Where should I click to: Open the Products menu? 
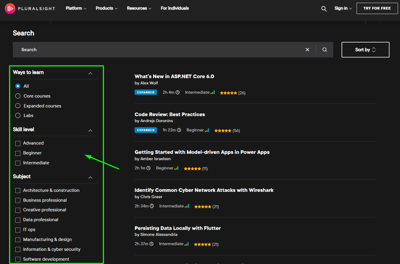pyautogui.click(x=106, y=9)
